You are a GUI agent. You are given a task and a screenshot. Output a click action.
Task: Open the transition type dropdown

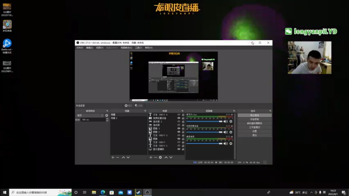[90, 115]
